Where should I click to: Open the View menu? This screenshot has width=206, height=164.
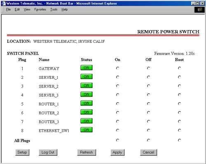[27, 9]
